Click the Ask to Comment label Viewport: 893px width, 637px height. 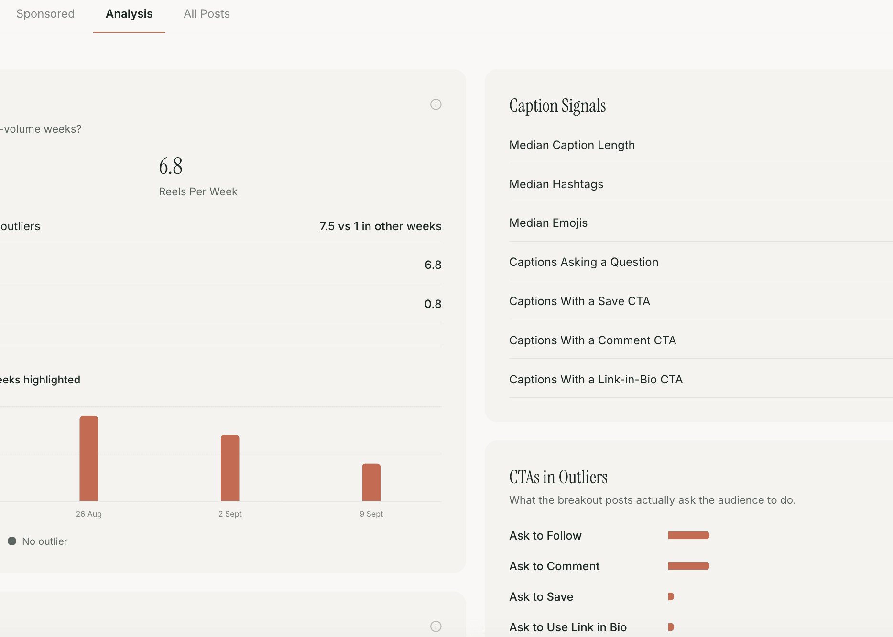click(555, 566)
